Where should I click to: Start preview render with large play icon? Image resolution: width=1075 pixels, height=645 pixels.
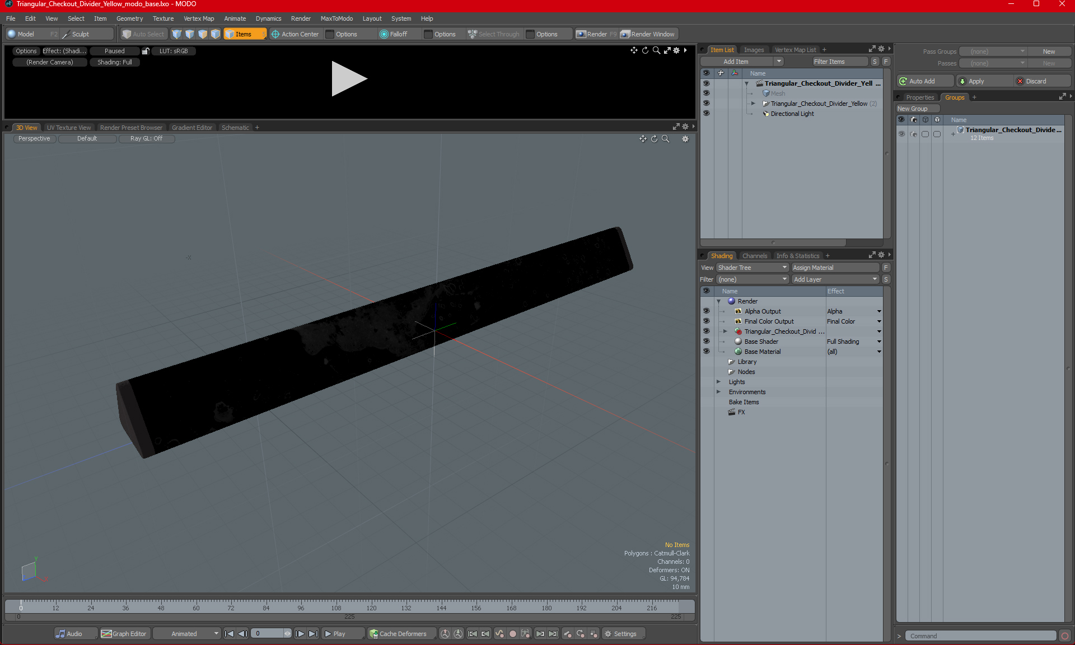pos(349,79)
